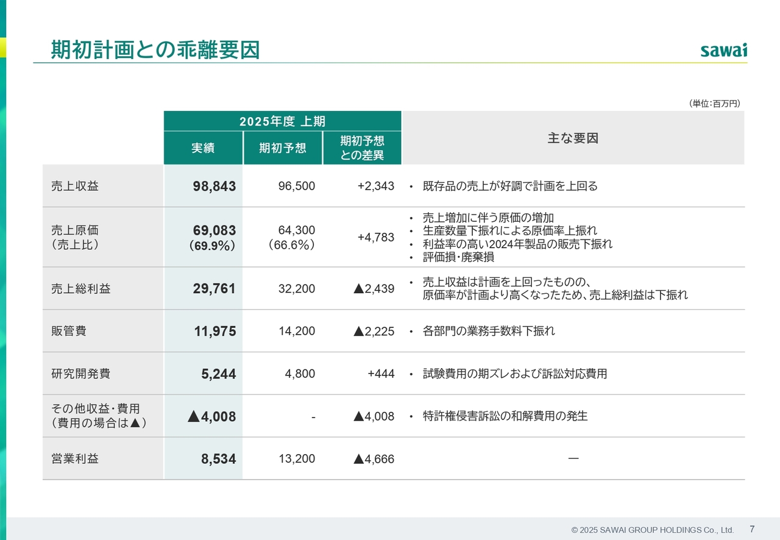Select the 売上原価 (売上比) row label
The width and height of the screenshot is (780, 540).
pos(75,237)
